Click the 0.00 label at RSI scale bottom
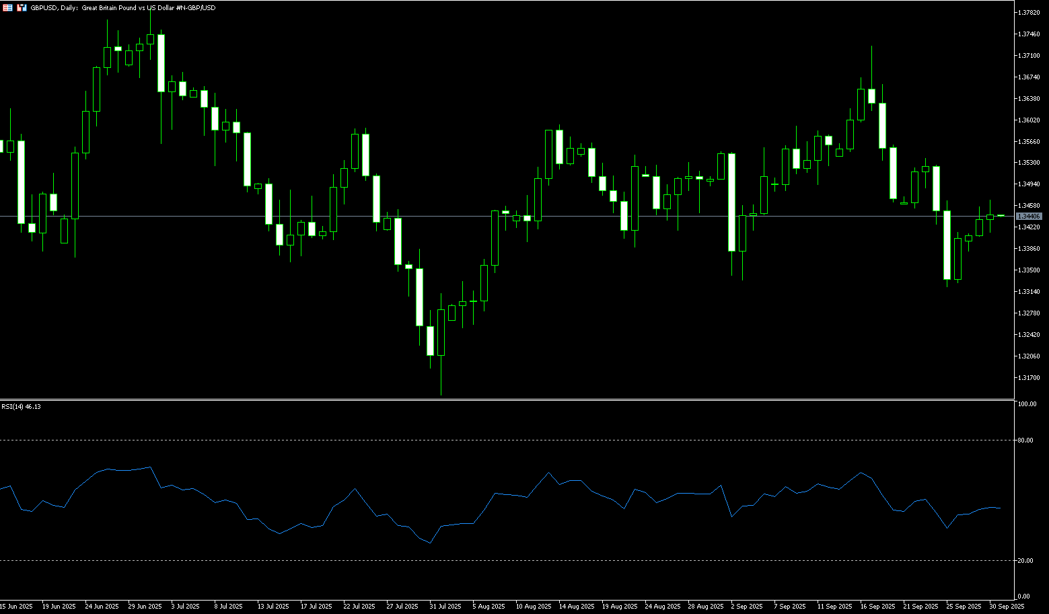1049x614 pixels. click(1024, 597)
